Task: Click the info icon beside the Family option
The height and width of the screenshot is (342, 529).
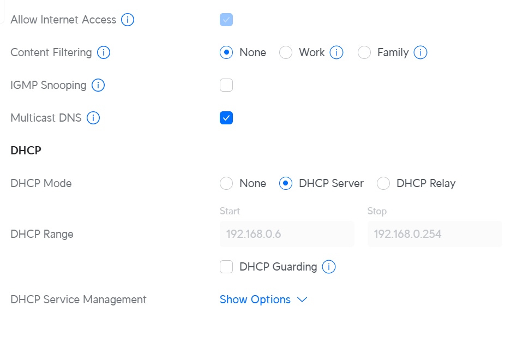Action: click(x=420, y=53)
